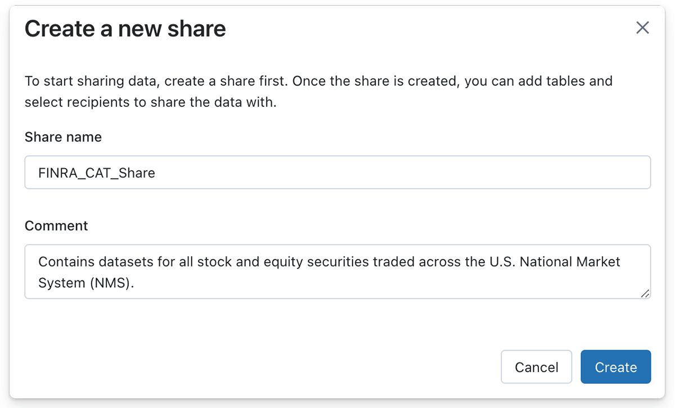This screenshot has width=675, height=408.
Task: Click the Share name input field
Action: point(337,173)
